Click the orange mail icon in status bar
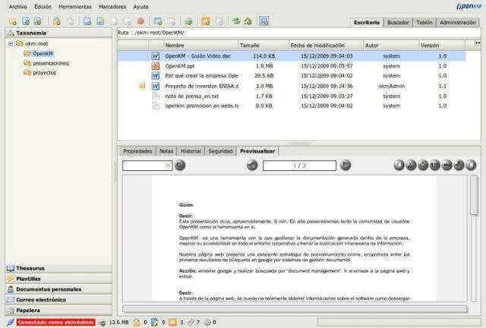This screenshot has width=486, height=328. 172,323
